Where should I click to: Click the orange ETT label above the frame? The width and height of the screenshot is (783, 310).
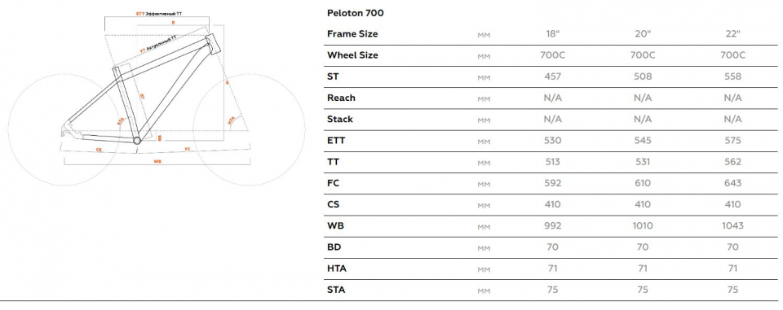coord(140,14)
